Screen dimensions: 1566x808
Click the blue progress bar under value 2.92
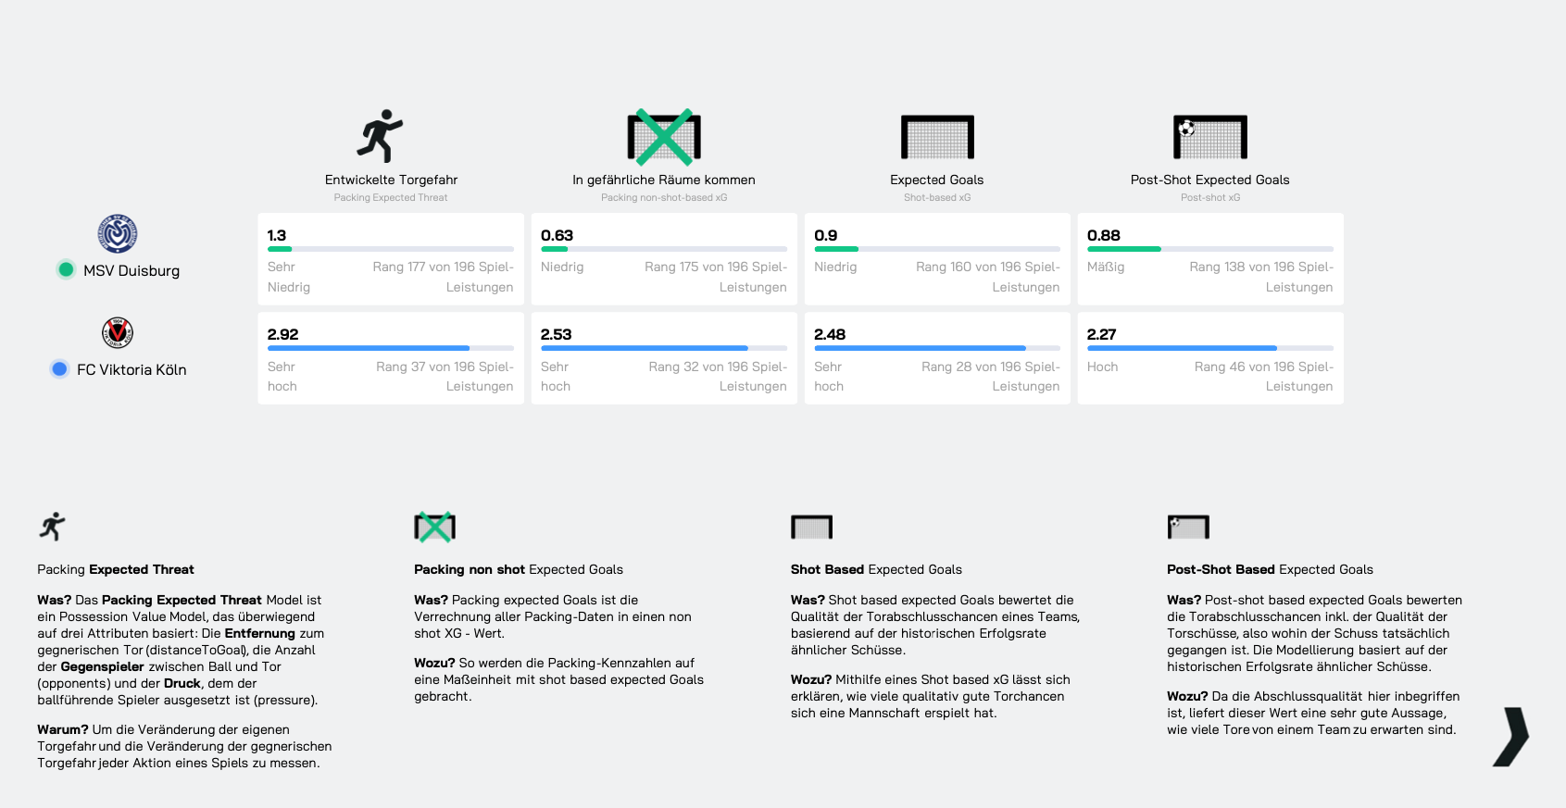click(x=369, y=348)
